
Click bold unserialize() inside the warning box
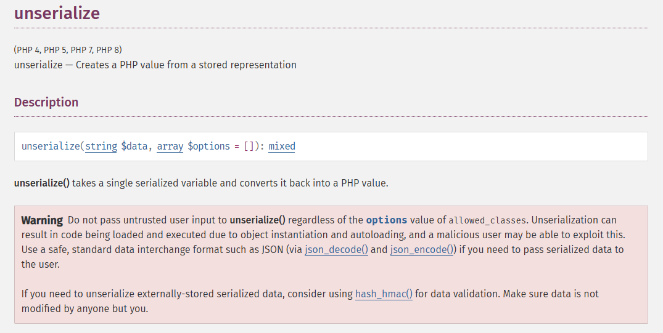pyautogui.click(x=257, y=220)
